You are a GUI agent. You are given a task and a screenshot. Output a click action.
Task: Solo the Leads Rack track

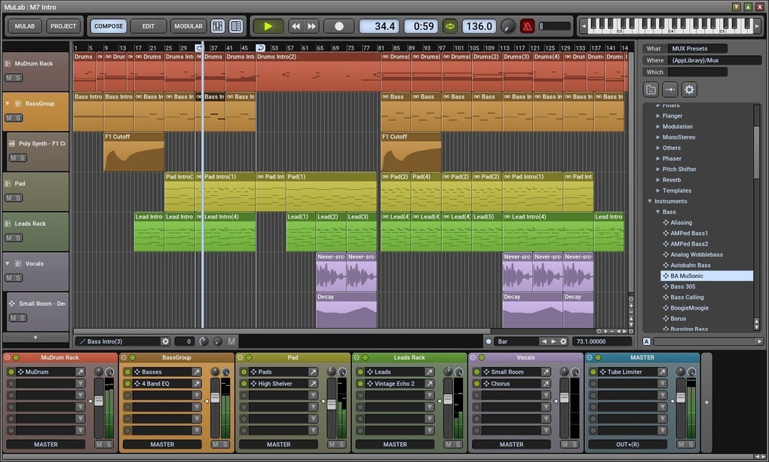18,238
